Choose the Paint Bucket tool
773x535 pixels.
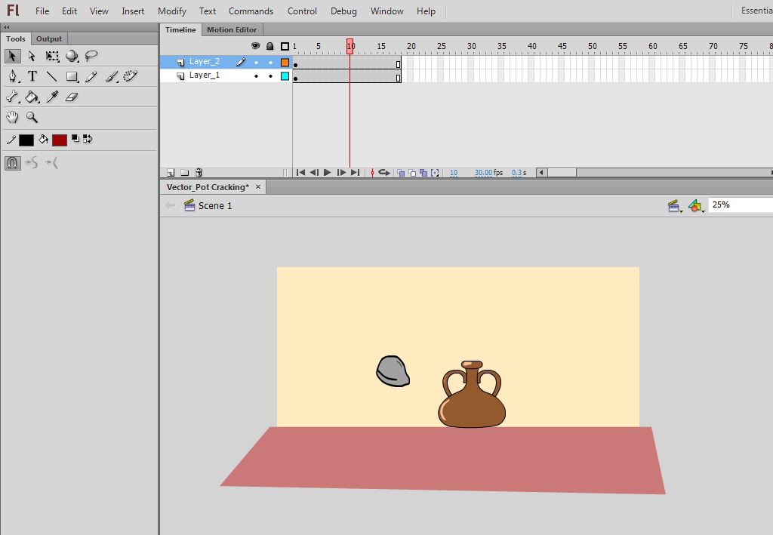(32, 97)
